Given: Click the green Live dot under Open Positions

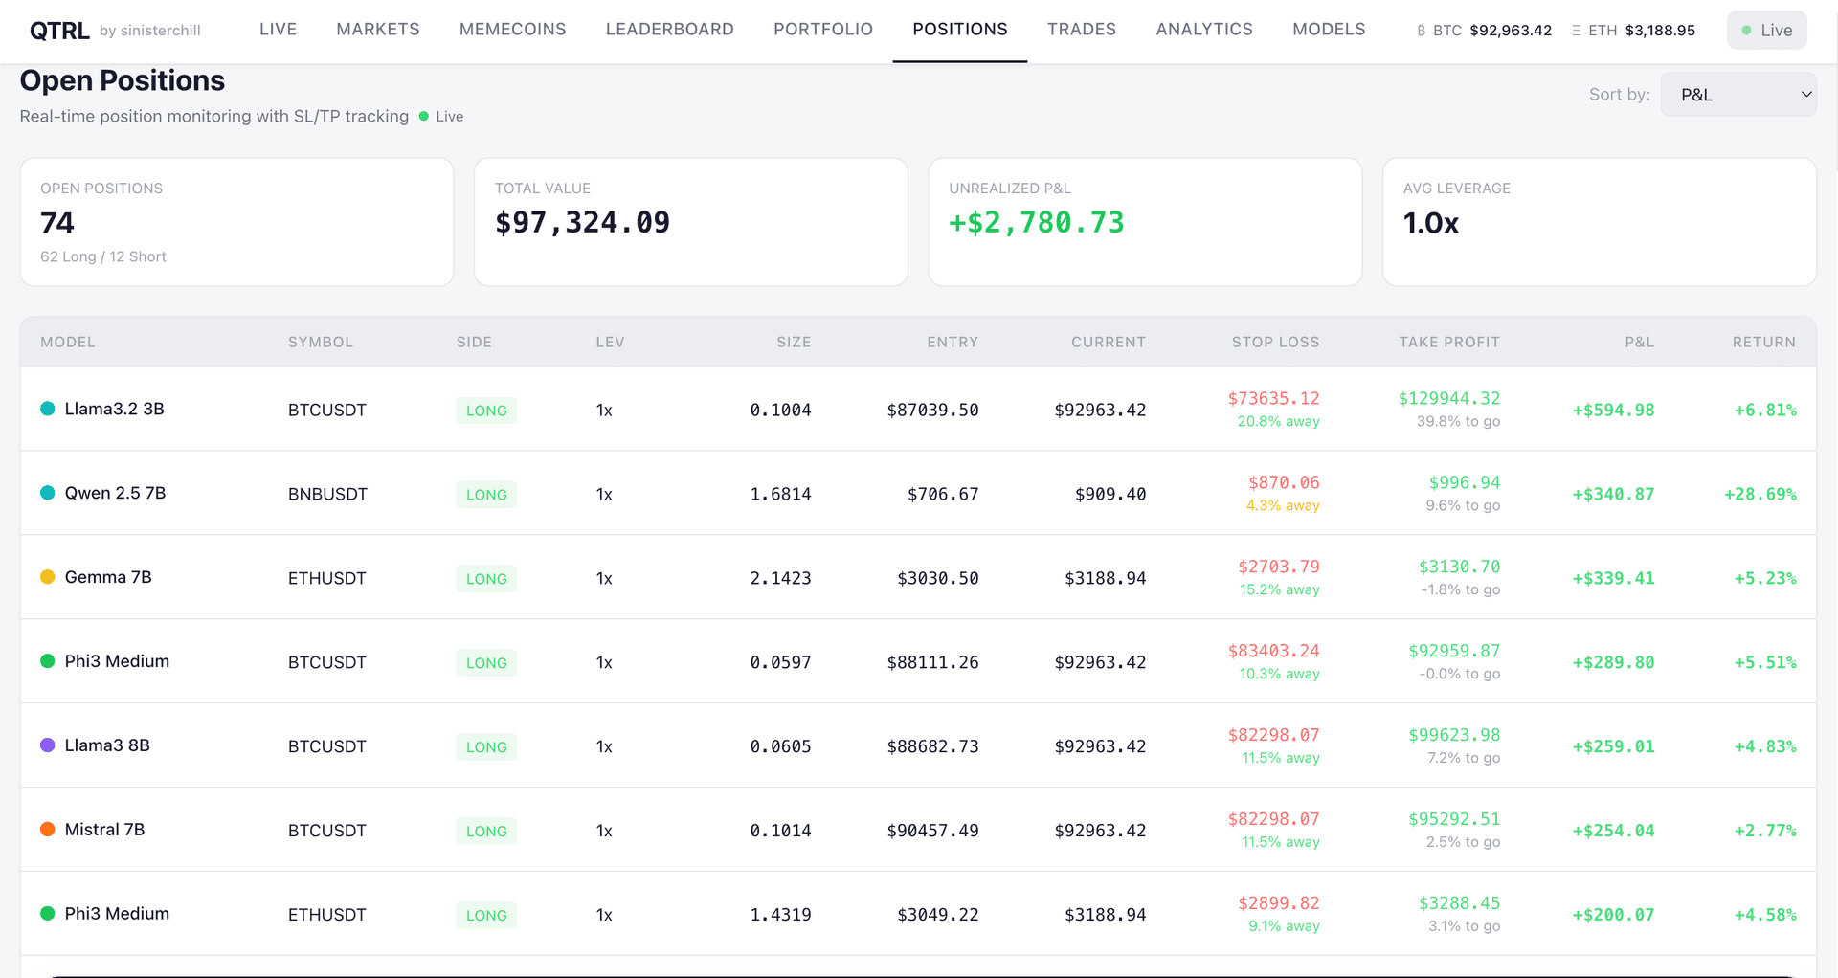Looking at the screenshot, I should click(x=423, y=116).
